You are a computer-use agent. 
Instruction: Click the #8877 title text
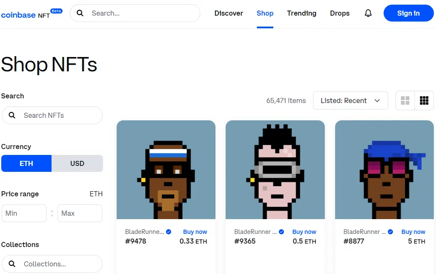click(354, 241)
